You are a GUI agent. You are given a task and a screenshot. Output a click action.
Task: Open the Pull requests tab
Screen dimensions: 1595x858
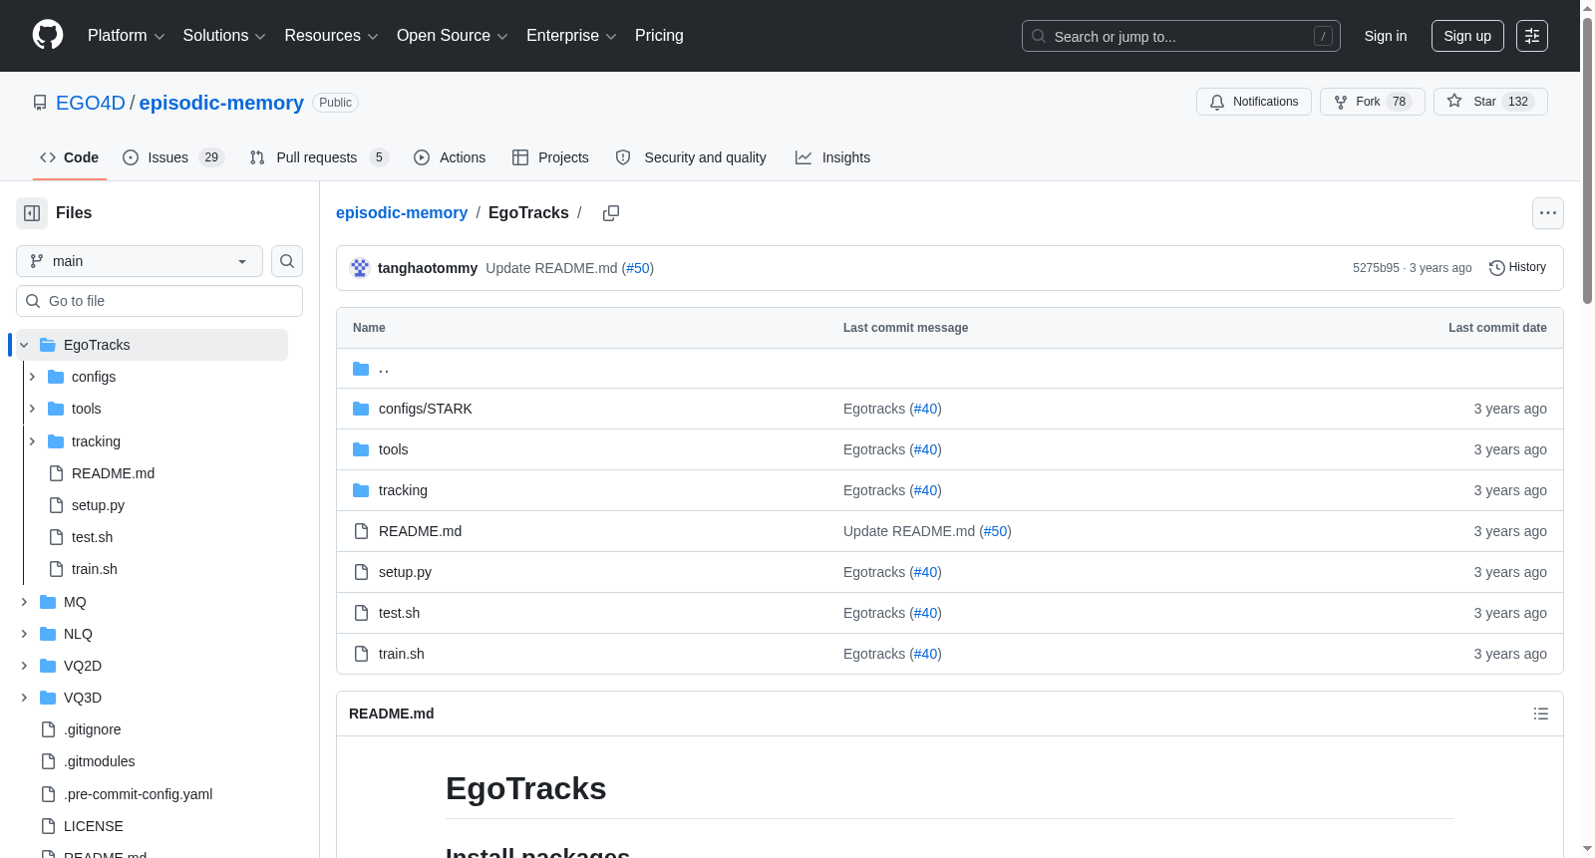click(318, 157)
